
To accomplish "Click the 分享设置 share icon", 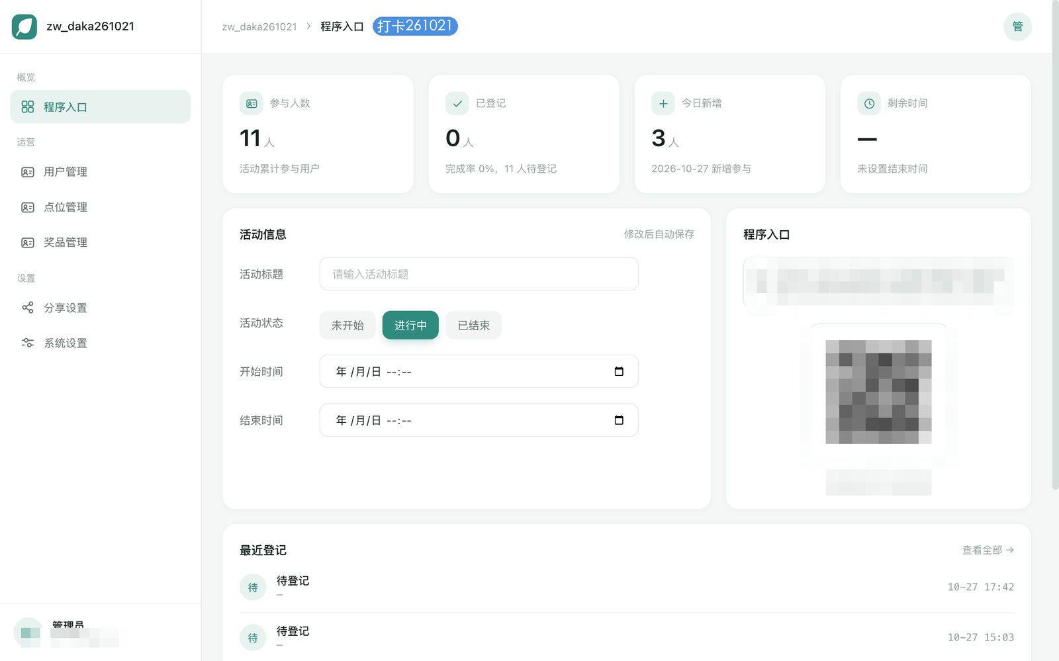I will click(27, 308).
